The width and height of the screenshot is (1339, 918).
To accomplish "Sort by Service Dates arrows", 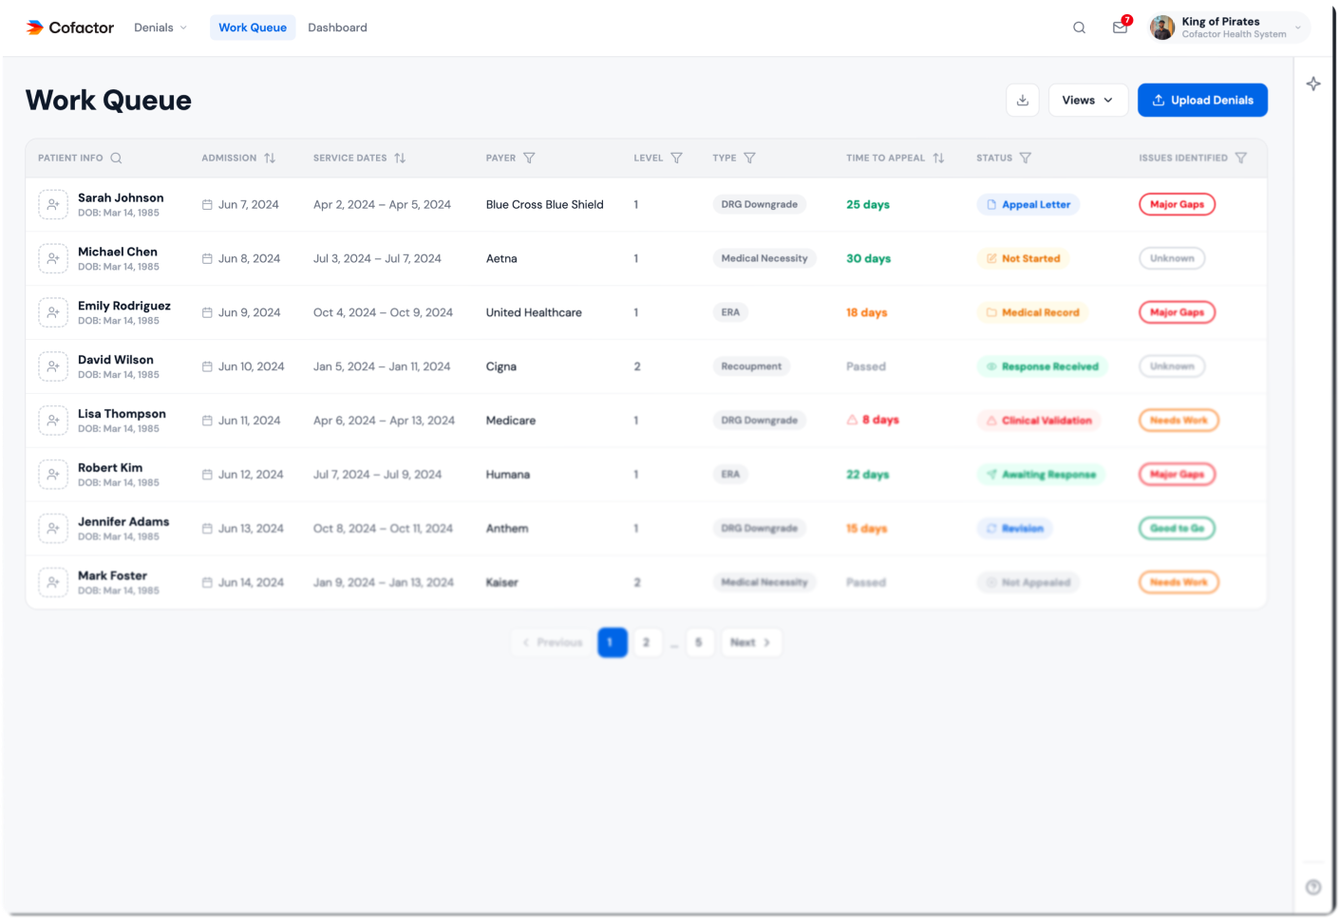I will click(x=400, y=158).
